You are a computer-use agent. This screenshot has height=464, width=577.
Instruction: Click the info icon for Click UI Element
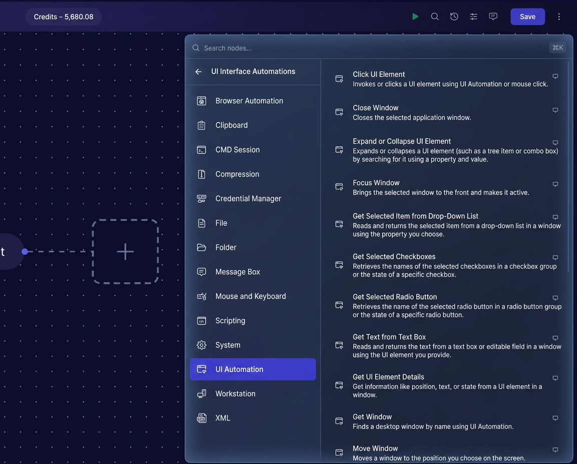pyautogui.click(x=555, y=76)
